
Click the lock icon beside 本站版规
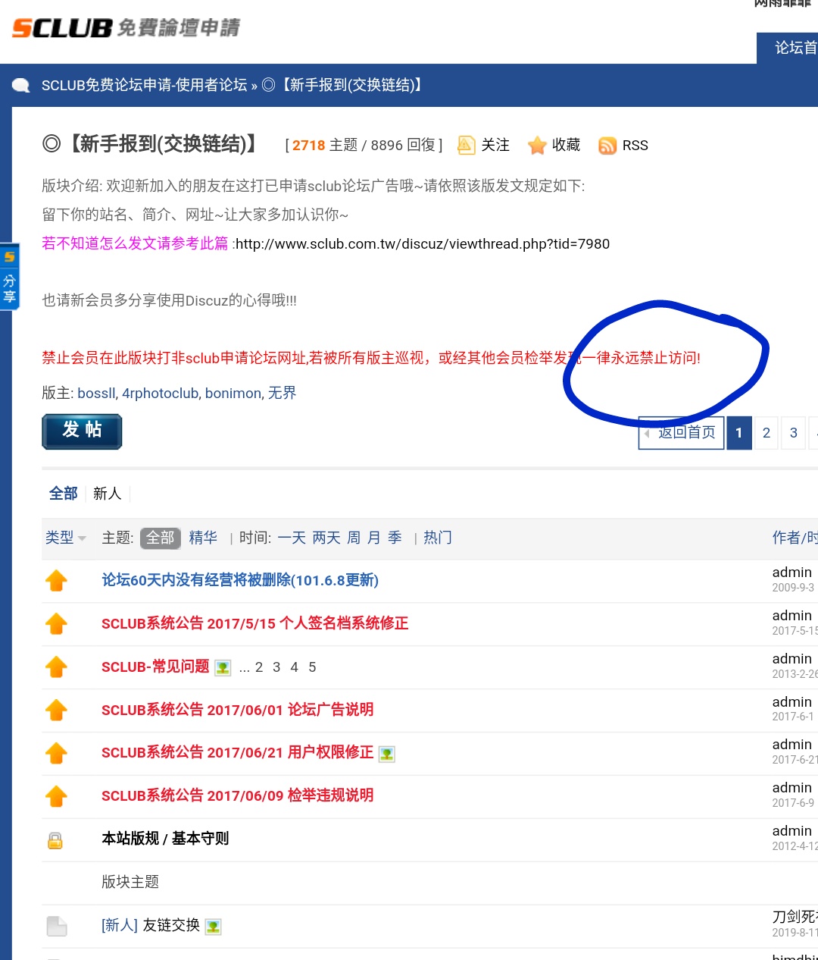pyautogui.click(x=55, y=840)
